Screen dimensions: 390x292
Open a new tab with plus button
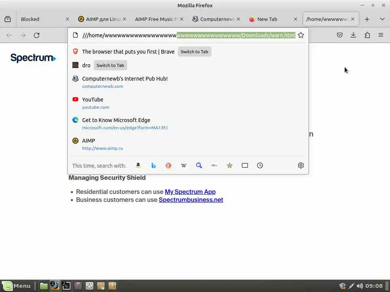tap(367, 19)
